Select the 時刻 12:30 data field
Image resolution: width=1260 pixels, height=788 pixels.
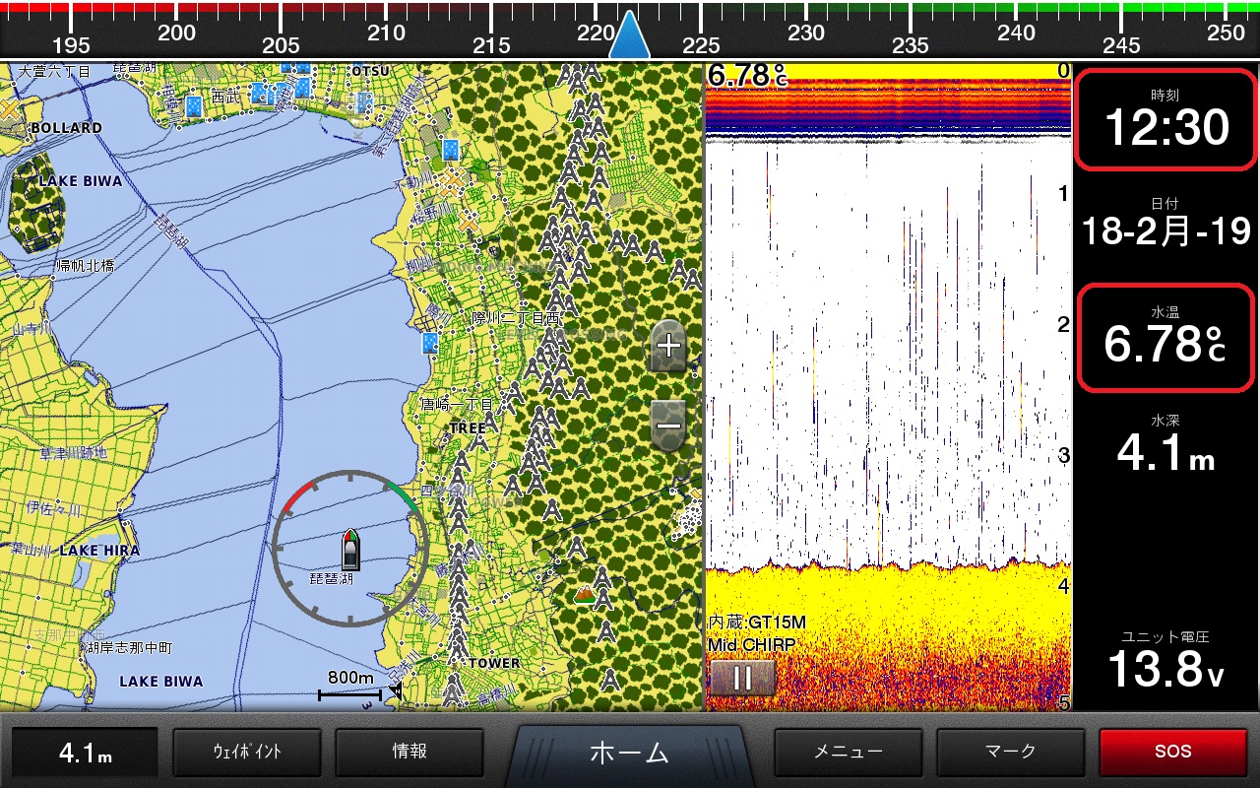tap(1165, 119)
